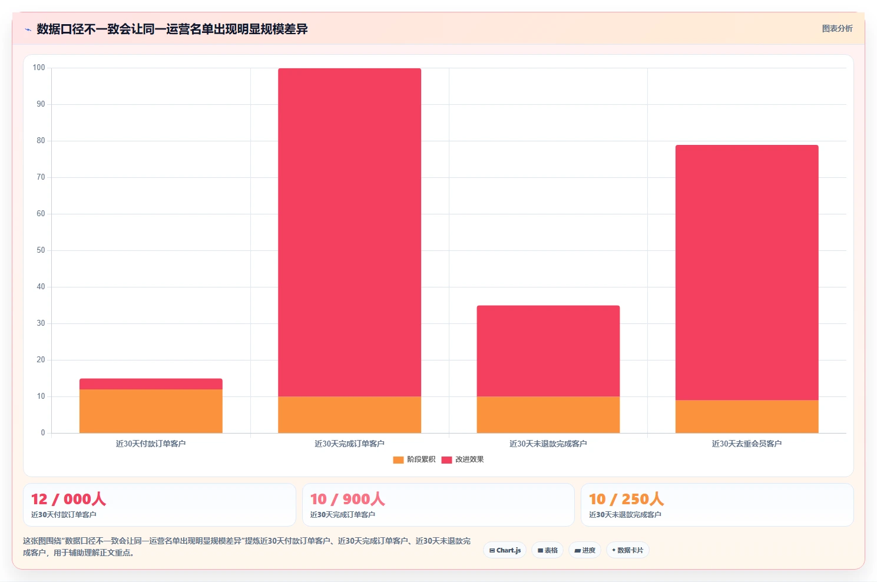The image size is (877, 582).
Task: Click the orange bar for 近30天去重会员客户
Action: (747, 416)
